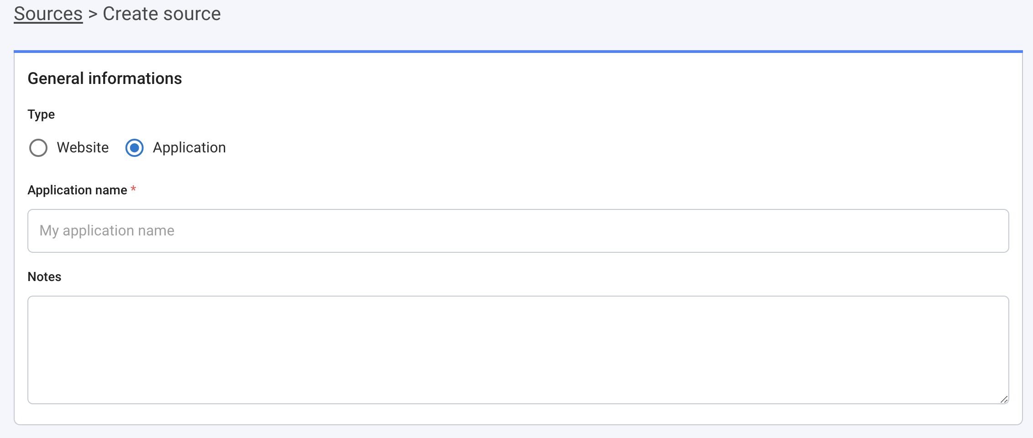Click the Create source breadcrumb text
This screenshot has width=1033, height=438.
[x=162, y=14]
